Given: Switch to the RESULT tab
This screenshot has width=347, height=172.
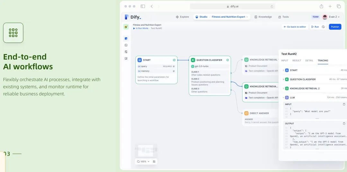Looking at the screenshot, I should (x=297, y=61).
